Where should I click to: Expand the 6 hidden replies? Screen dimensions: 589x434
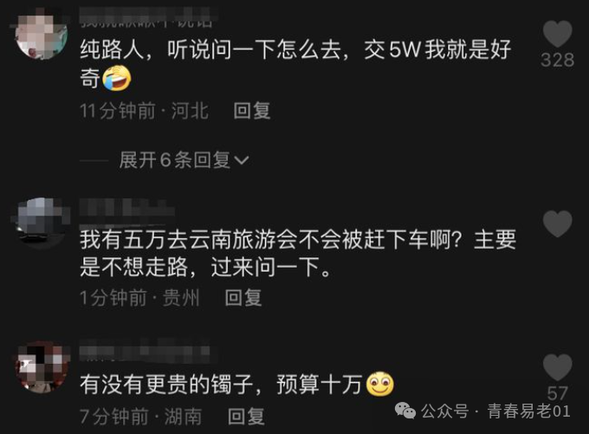tap(184, 160)
